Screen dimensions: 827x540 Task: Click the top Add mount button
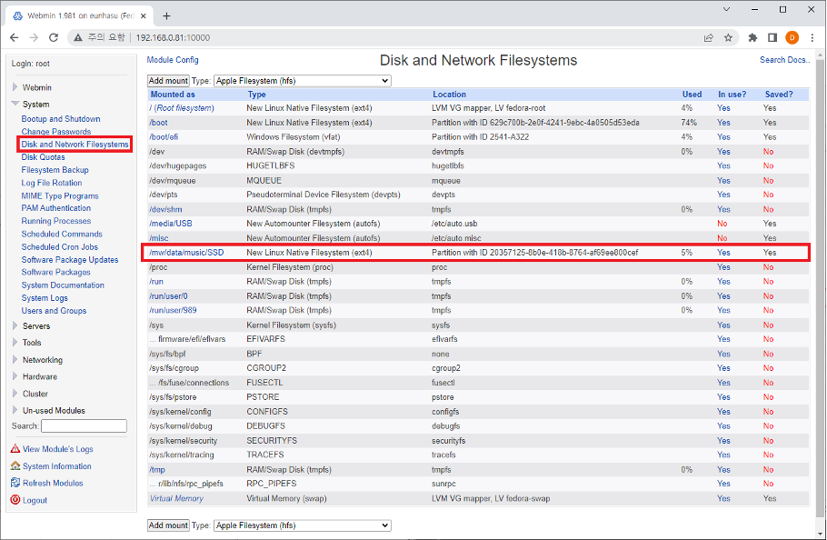point(168,81)
